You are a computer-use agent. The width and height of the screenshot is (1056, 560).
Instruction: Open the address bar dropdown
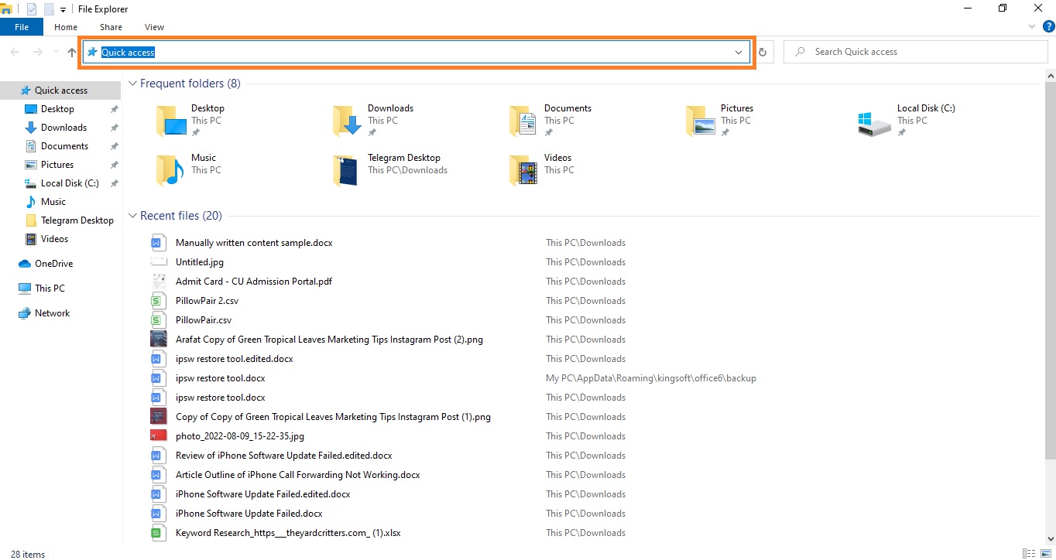click(738, 53)
